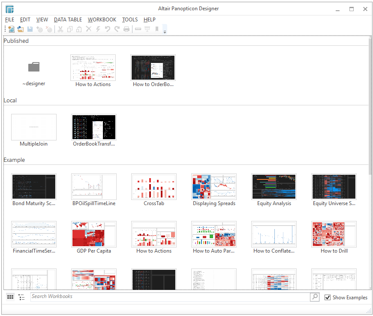Open the WORKBOOK menu
This screenshot has width=373, height=316.
[x=102, y=19]
